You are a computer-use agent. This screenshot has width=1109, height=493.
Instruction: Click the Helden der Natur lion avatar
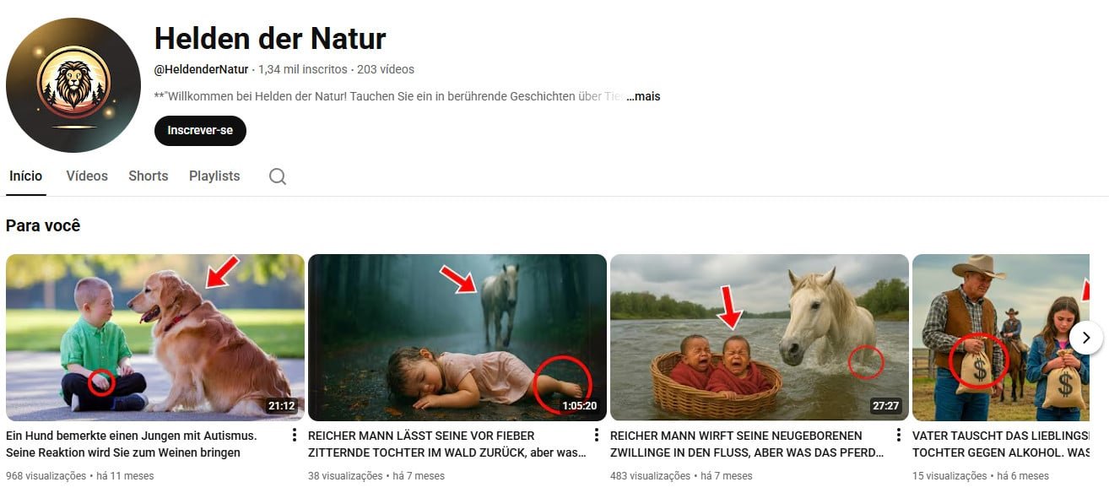[x=73, y=84]
